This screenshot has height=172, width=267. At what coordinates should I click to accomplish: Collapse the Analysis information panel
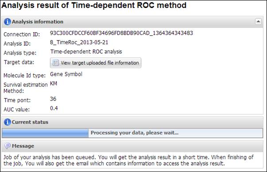258,22
